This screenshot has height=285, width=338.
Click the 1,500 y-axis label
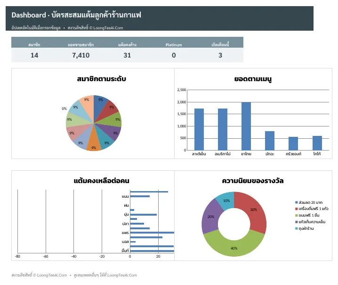(x=182, y=114)
